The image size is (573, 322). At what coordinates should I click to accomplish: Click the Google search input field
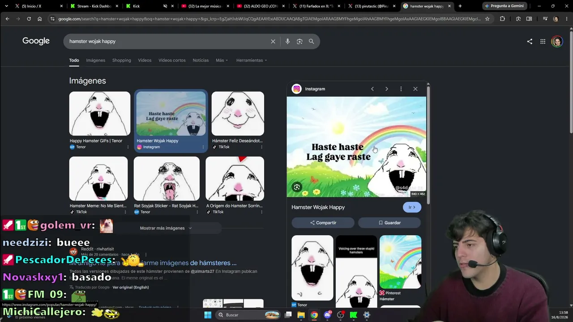coord(168,41)
